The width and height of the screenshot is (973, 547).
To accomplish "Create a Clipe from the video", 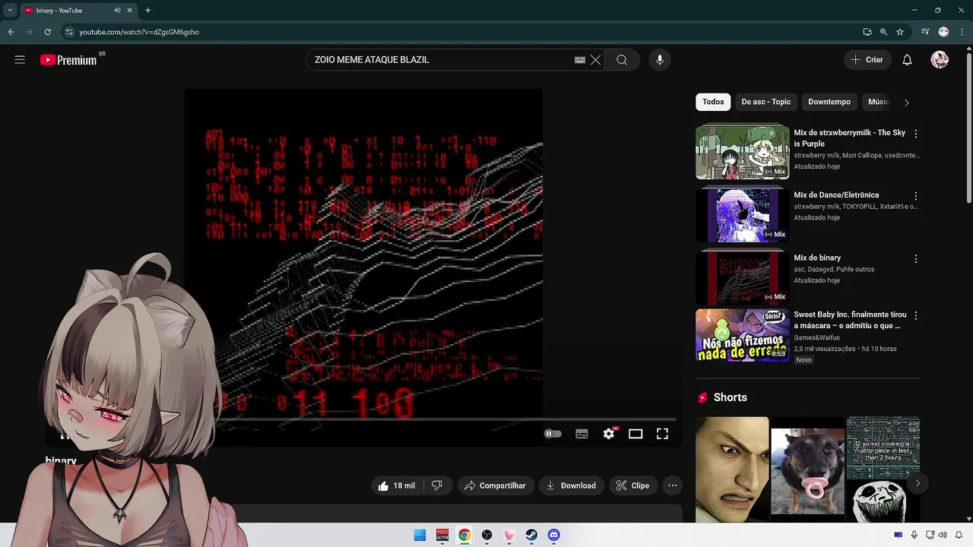I will (632, 485).
